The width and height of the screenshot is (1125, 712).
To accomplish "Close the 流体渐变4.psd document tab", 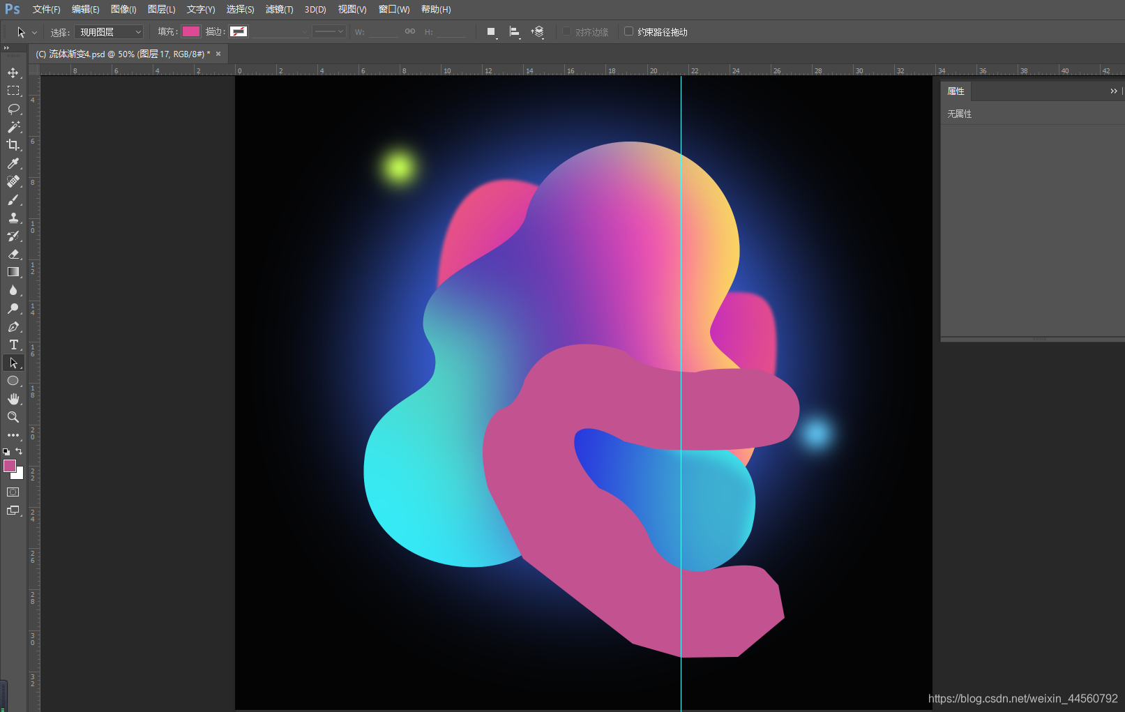I will tap(218, 54).
